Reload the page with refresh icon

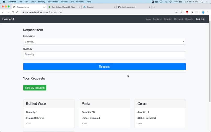(x=13, y=12)
